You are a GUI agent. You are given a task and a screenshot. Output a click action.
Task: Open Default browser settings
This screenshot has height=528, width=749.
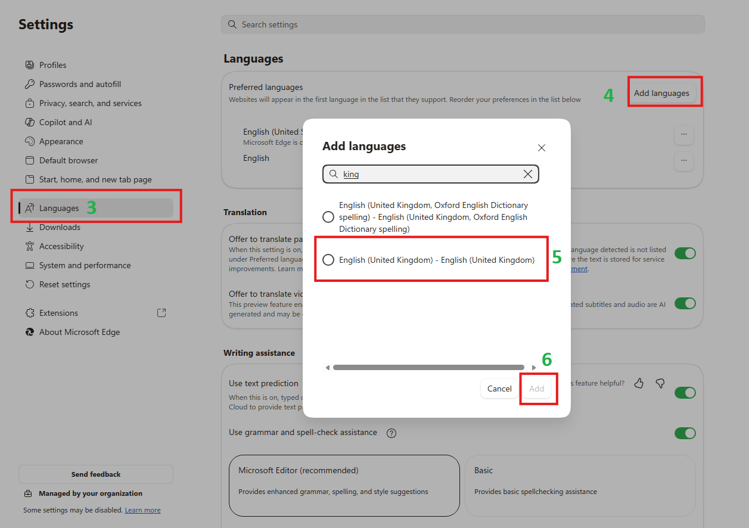69,160
